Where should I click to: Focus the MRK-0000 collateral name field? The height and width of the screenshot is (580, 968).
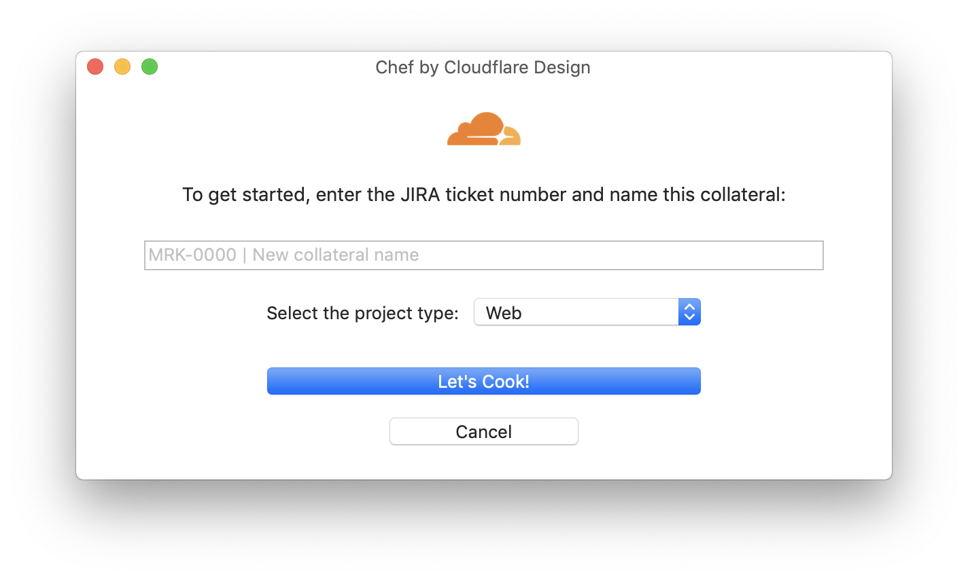[483, 255]
